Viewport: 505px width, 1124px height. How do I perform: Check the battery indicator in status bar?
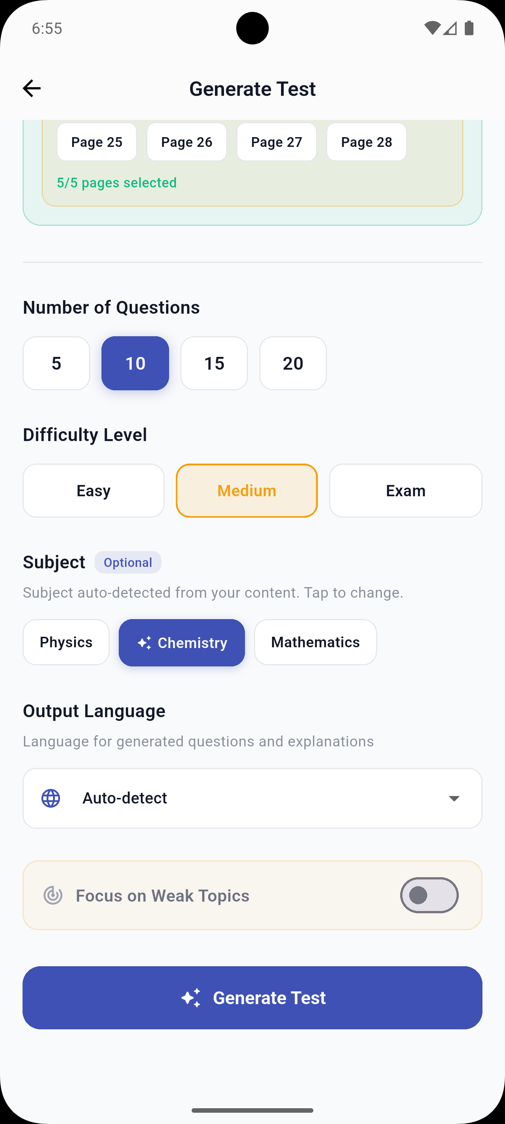(469, 28)
